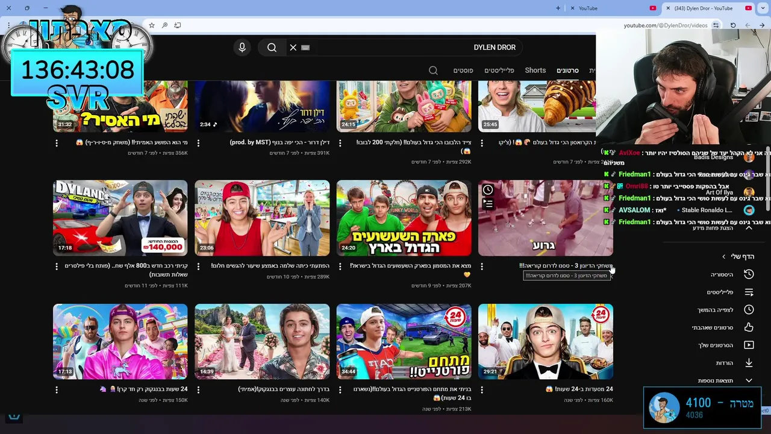Clear the search box with the X icon
Screen dimensions: 771x434
point(293,48)
